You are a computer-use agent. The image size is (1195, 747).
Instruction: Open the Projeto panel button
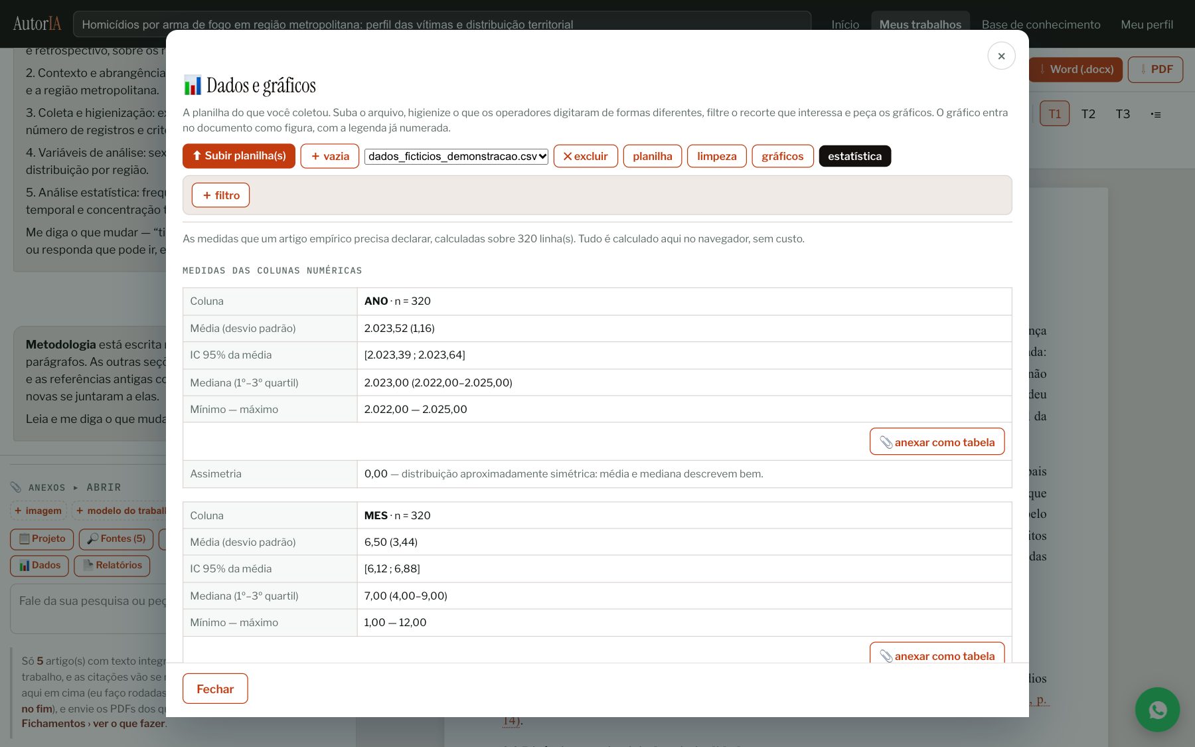coord(42,539)
